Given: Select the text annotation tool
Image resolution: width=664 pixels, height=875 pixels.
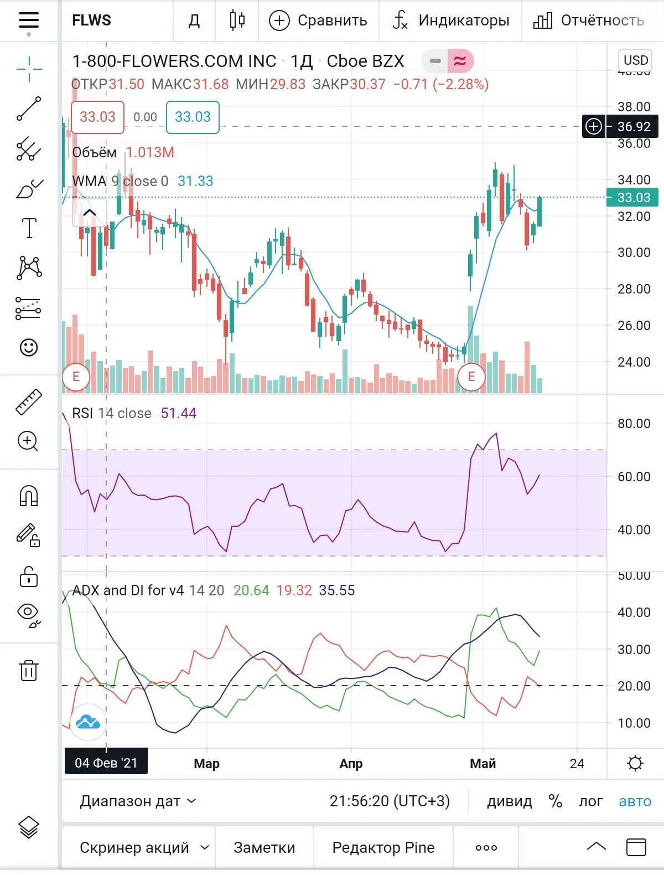Looking at the screenshot, I should point(29,228).
